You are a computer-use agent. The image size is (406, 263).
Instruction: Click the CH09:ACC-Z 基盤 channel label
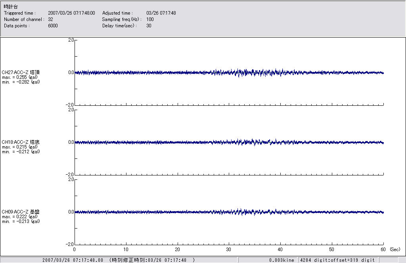(x=21, y=212)
